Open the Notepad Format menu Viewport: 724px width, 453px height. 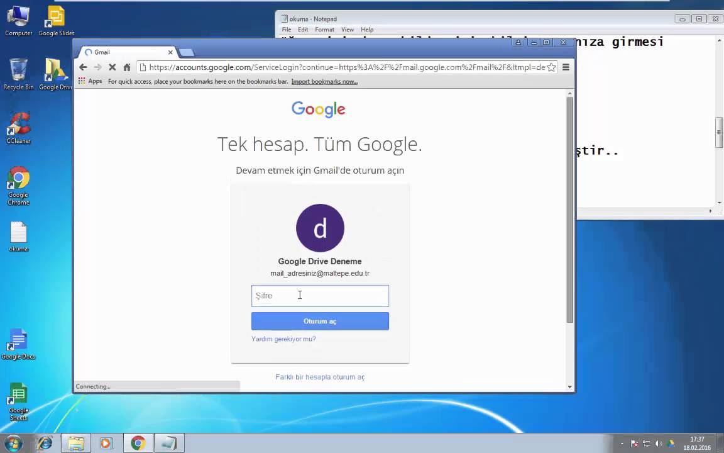click(324, 30)
